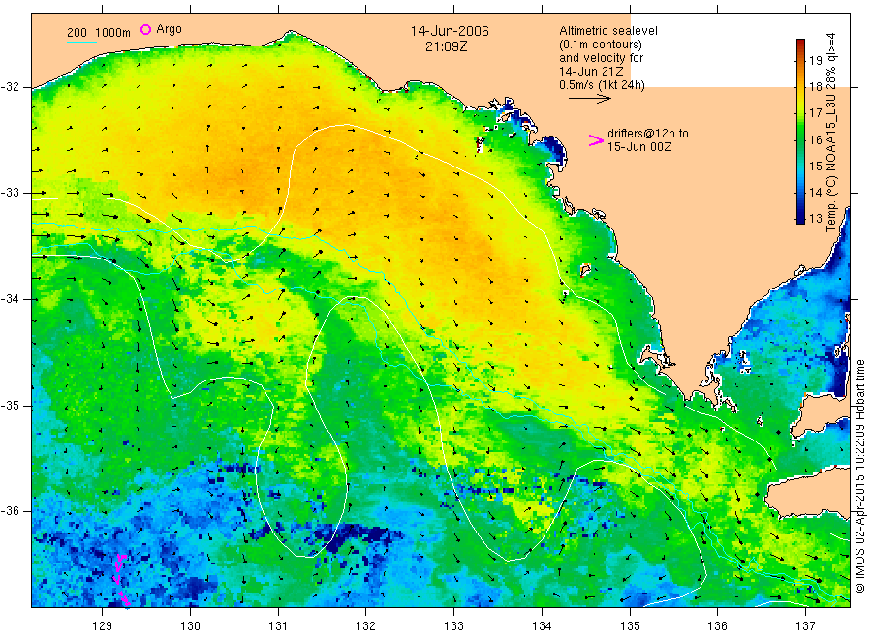872x639 pixels.
Task: Click the color bar tick label 18
Action: point(815,87)
